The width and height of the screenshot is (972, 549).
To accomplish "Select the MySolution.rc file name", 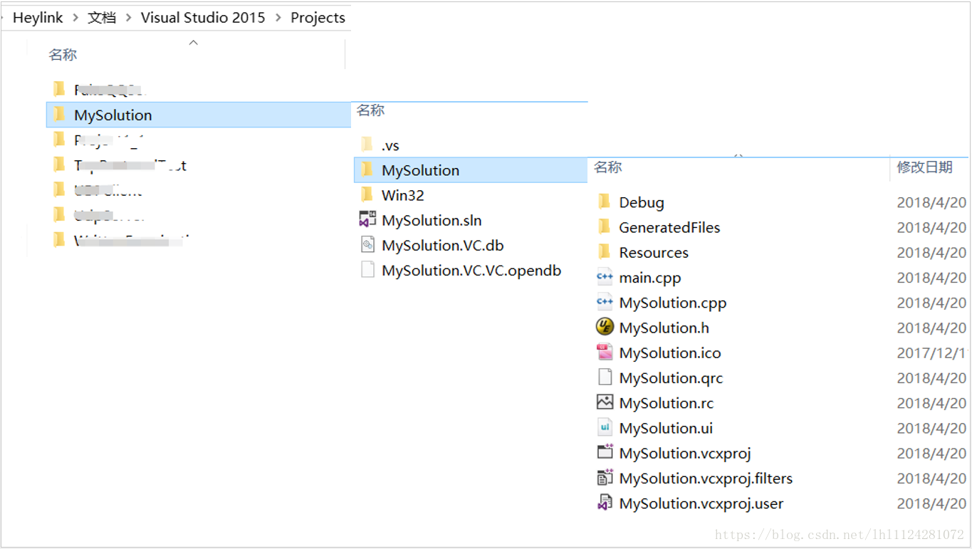I will click(x=667, y=403).
